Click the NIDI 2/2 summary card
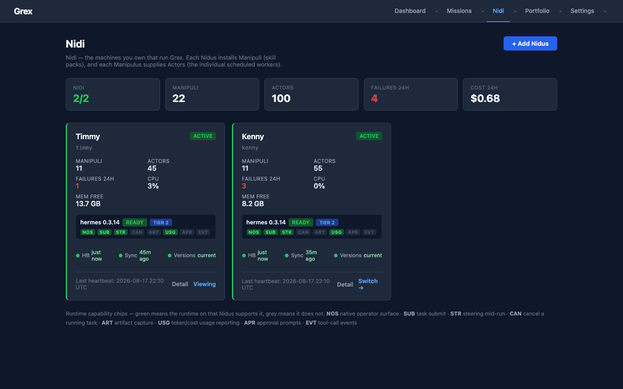623x389 pixels. [113, 94]
